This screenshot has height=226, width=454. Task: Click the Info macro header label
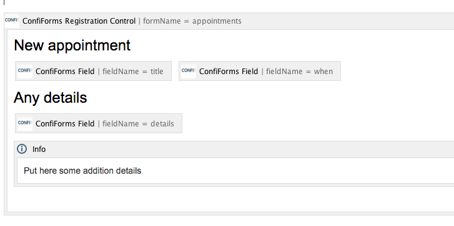click(x=39, y=149)
